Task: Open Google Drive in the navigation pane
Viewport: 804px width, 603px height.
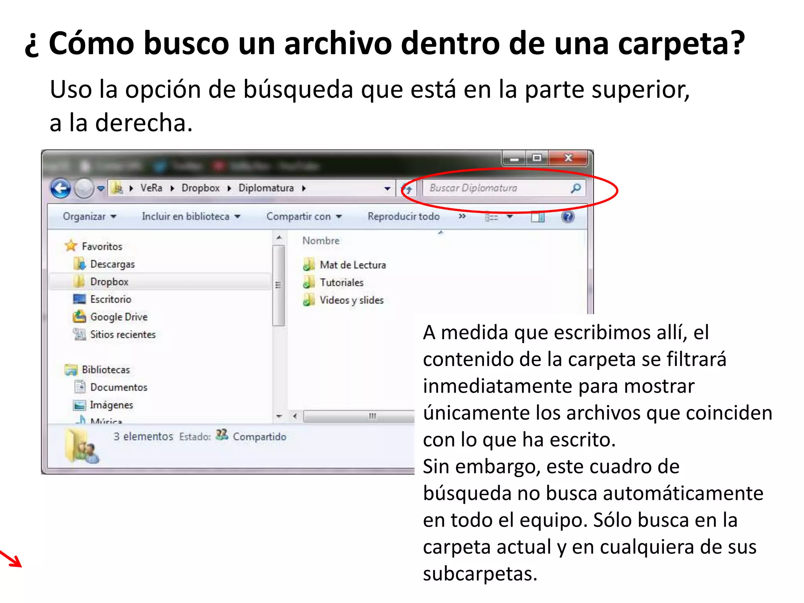Action: tap(119, 317)
